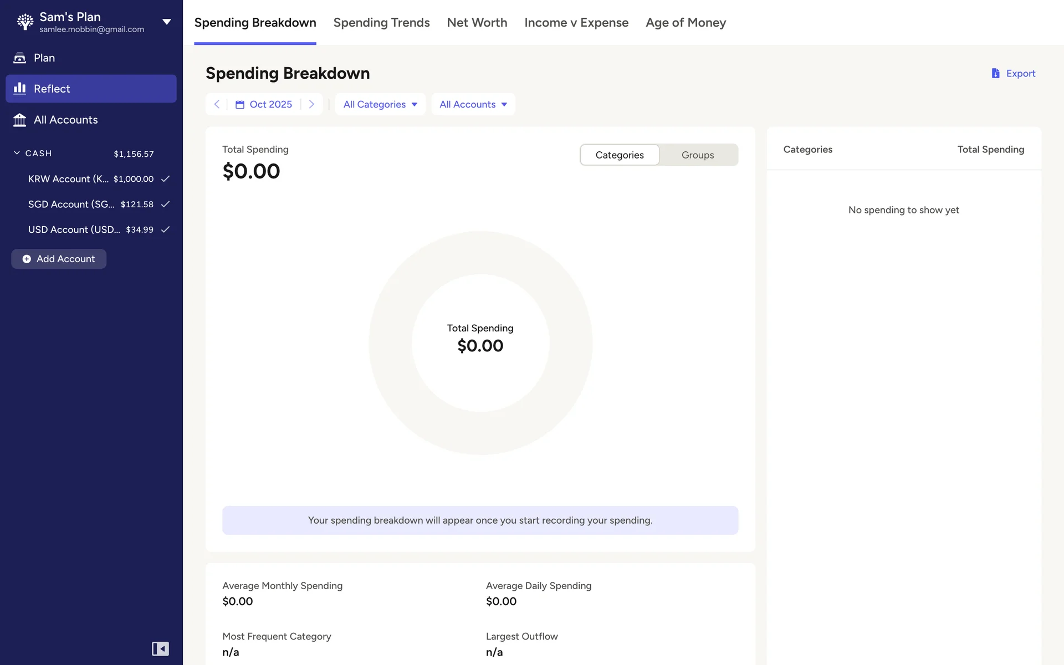Open the Net Worth tab
The height and width of the screenshot is (665, 1064).
click(x=477, y=23)
